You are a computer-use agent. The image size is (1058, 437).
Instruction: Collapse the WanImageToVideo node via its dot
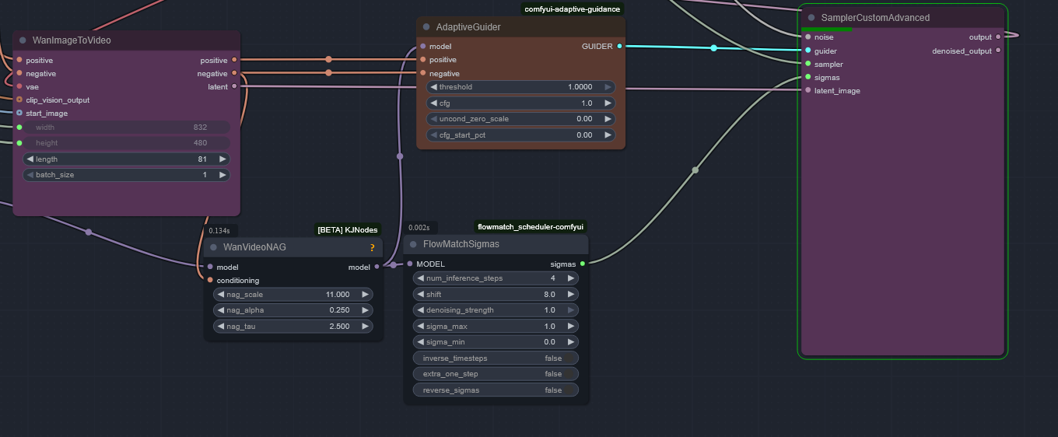(x=23, y=40)
